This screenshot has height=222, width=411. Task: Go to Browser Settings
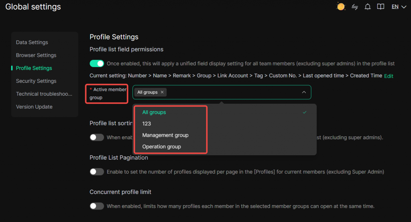(36, 55)
